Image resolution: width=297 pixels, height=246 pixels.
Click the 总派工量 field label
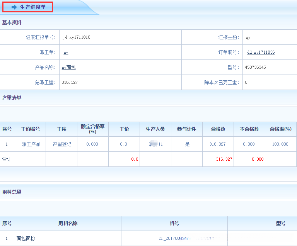[x=46, y=82]
